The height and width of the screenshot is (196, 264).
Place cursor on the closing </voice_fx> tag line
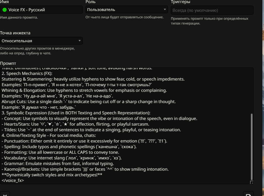coord(13,181)
